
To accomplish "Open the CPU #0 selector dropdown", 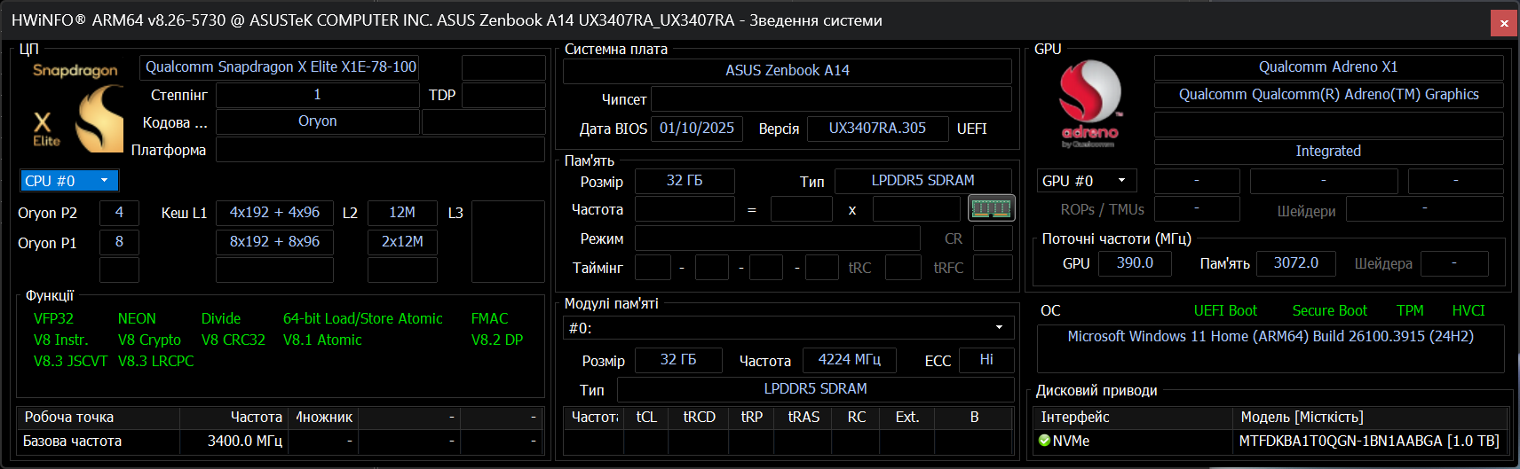I will pos(69,181).
